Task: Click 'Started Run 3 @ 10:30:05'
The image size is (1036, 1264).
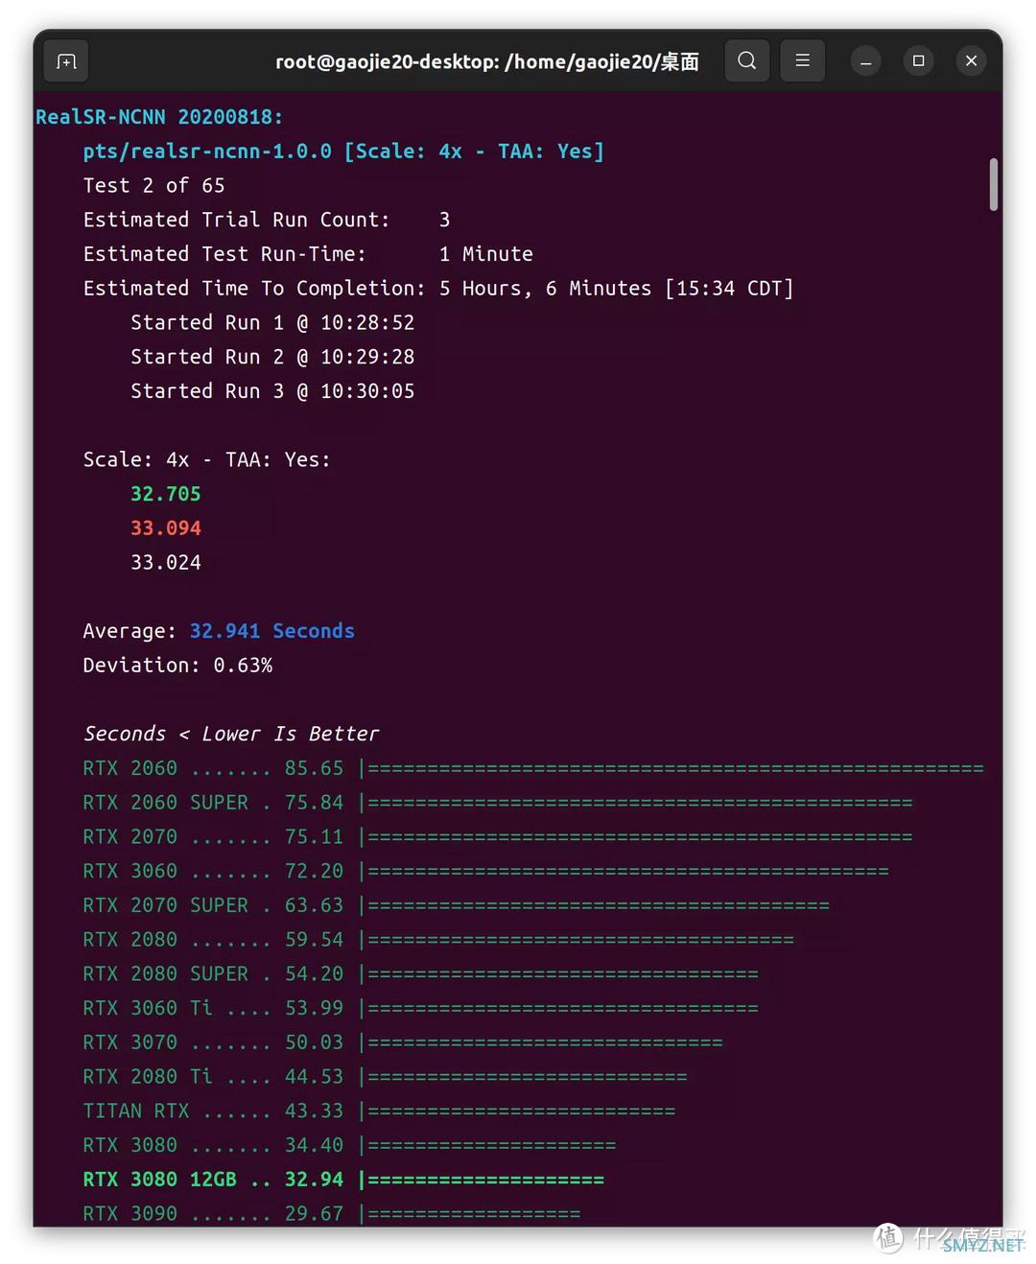Action: coord(272,391)
